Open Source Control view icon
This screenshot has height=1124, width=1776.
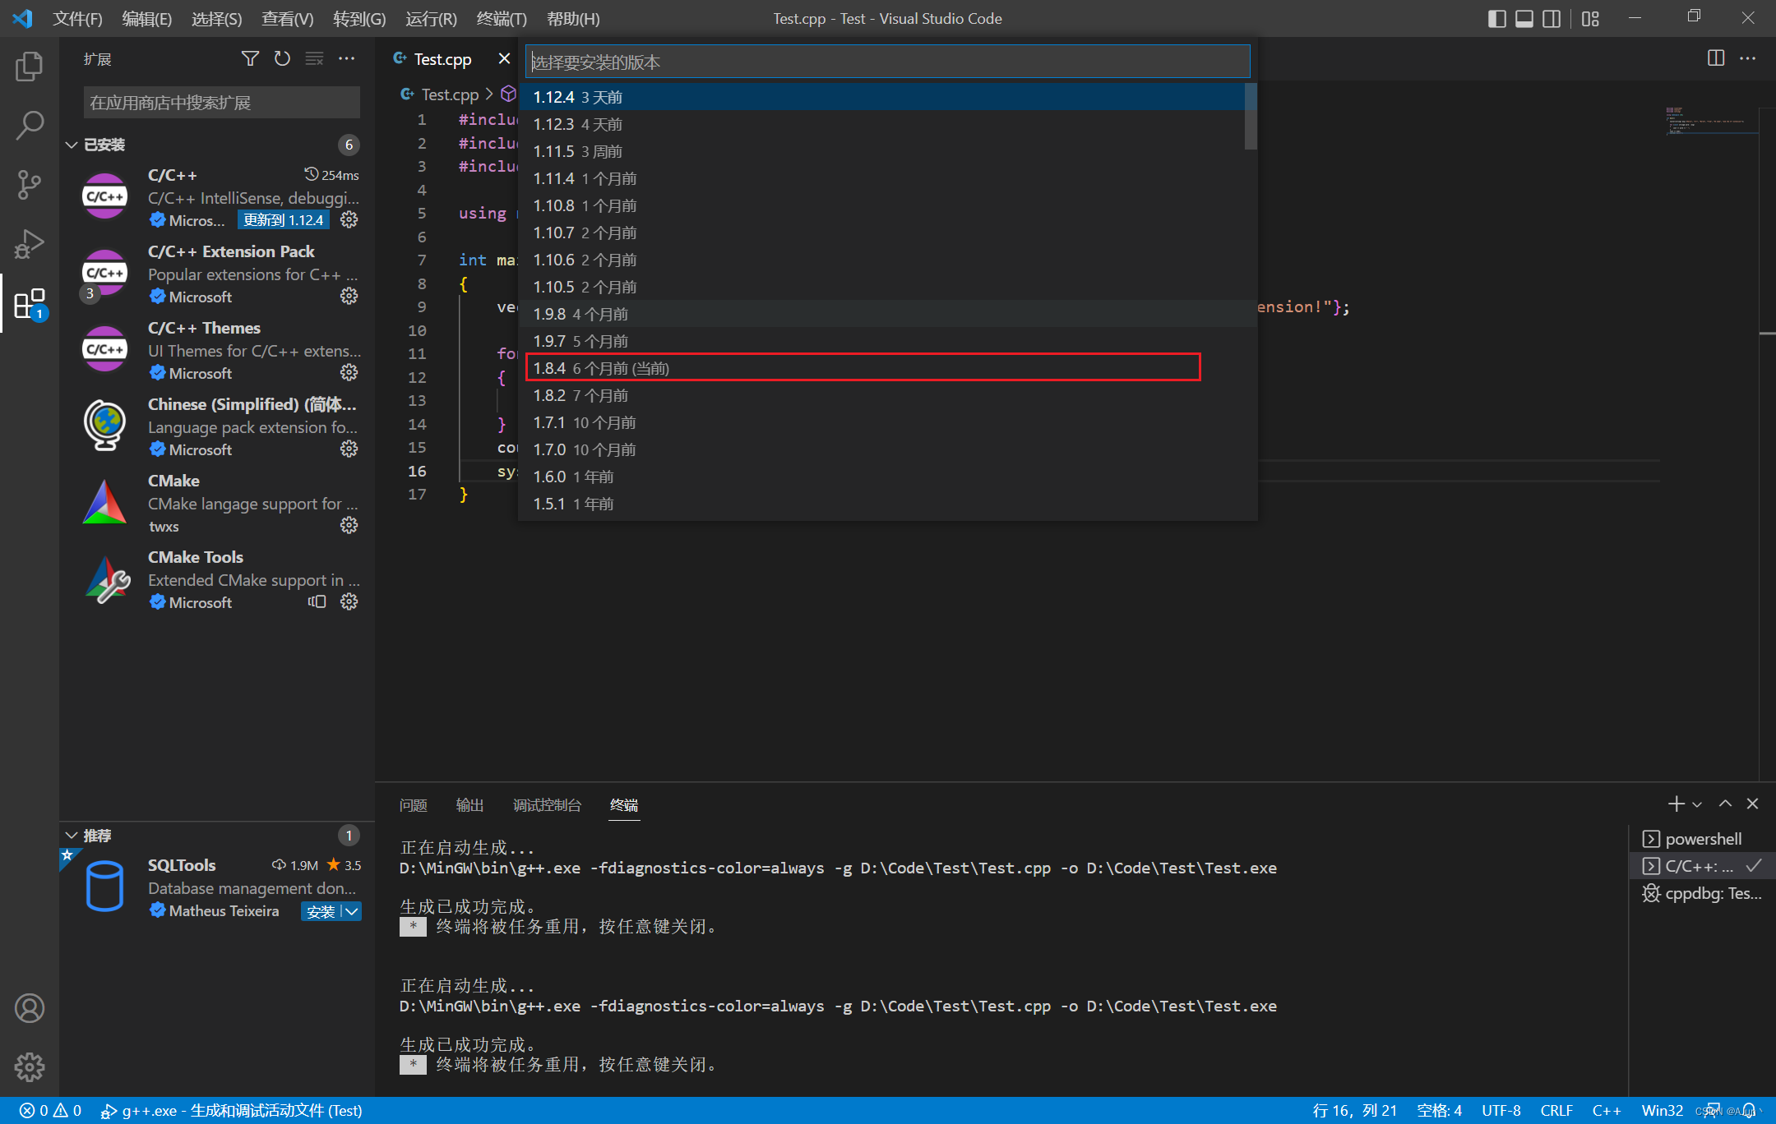click(x=30, y=185)
